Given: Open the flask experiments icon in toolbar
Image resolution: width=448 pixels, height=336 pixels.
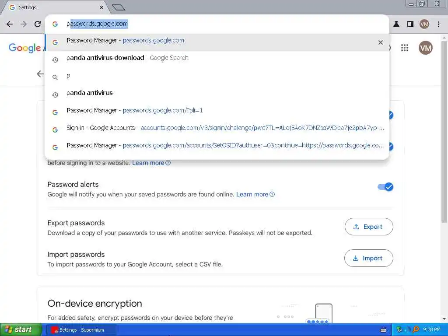Looking at the screenshot, I should pos(396,24).
